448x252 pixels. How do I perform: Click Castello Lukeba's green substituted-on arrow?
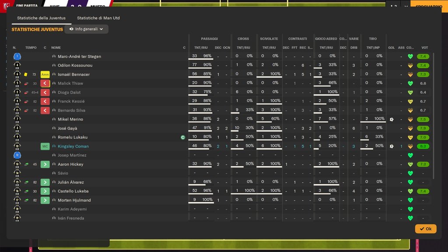point(45,191)
